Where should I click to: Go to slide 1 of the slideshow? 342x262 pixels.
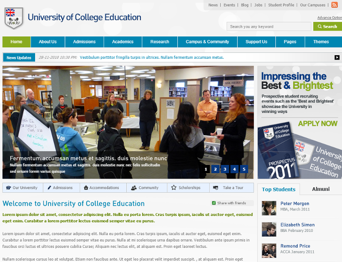click(x=206, y=169)
